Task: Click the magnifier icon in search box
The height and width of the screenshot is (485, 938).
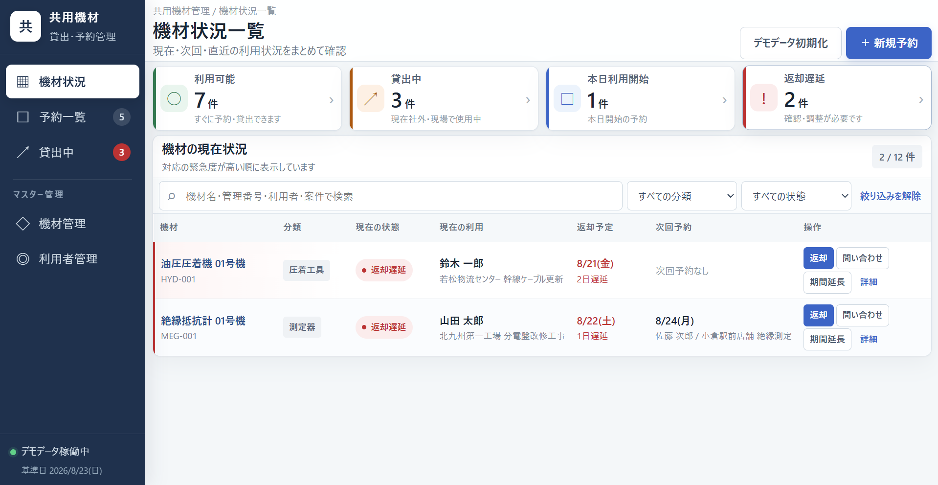Action: pyautogui.click(x=172, y=196)
